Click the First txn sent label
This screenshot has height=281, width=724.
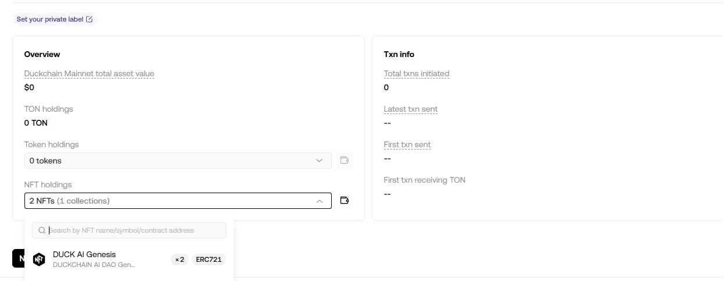pyautogui.click(x=407, y=145)
